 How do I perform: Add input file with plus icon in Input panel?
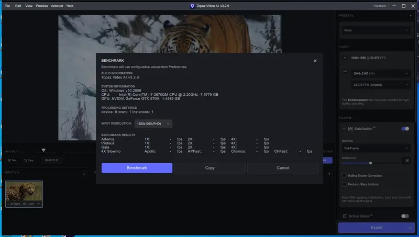coord(84,174)
